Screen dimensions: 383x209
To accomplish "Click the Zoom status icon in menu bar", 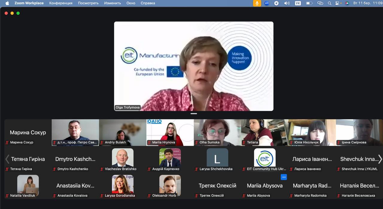I will 267,3.
